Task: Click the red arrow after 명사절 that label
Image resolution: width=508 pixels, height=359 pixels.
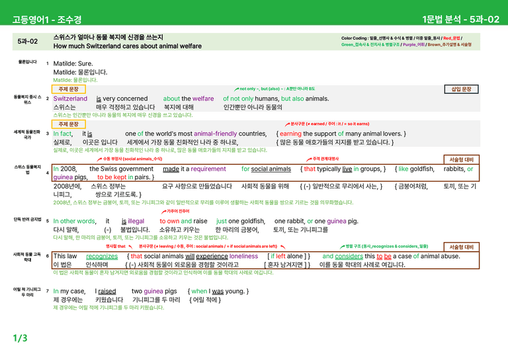Action: (x=130, y=247)
